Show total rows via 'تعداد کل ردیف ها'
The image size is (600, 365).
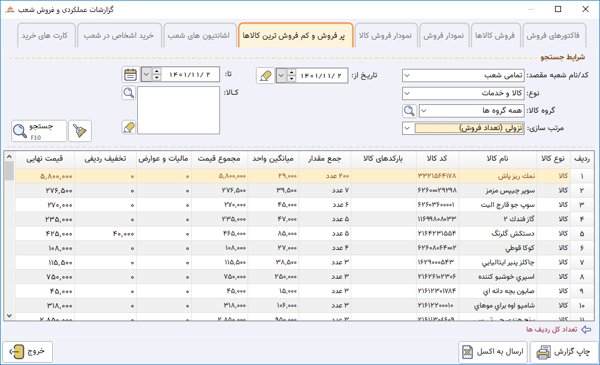coord(558,330)
